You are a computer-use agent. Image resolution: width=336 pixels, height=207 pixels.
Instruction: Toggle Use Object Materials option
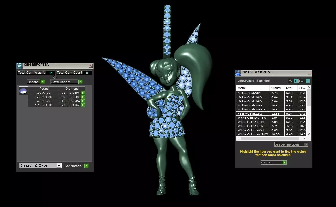[x=291, y=145]
